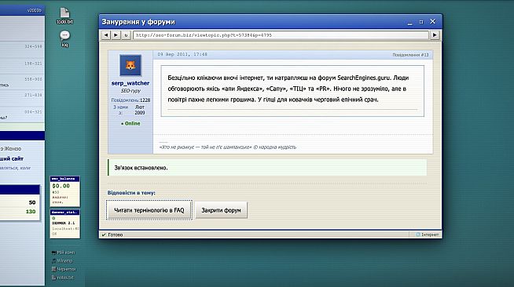514x287 pixels.
Task: Reload the forum page with refresh button
Action: point(126,35)
